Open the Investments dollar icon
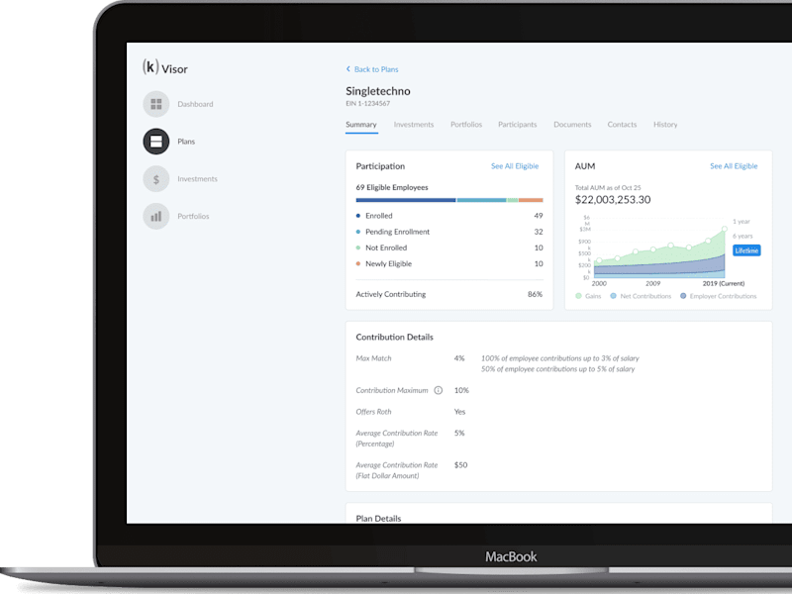Image resolution: width=792 pixels, height=594 pixels. pos(156,179)
